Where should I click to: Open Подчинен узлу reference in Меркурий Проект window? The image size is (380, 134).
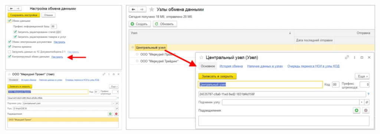tap(117, 103)
